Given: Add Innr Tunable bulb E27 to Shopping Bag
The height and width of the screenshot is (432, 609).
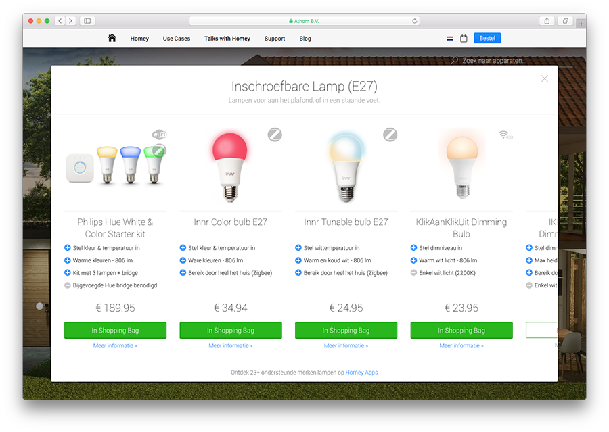Looking at the screenshot, I should click(346, 331).
